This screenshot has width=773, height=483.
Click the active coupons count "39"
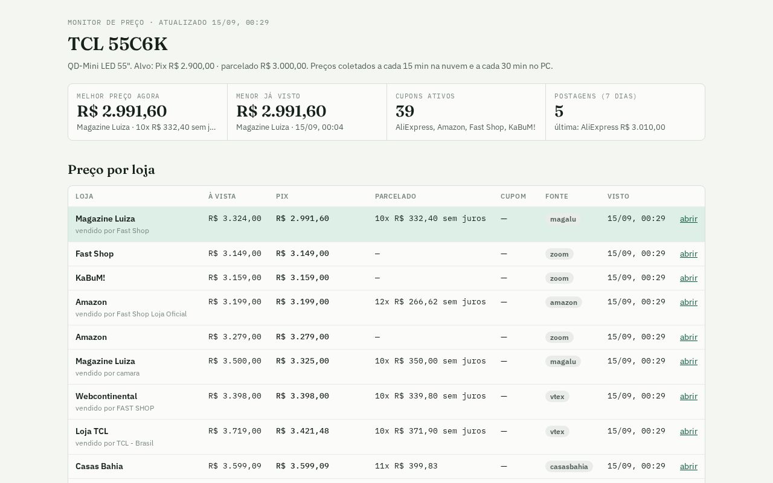[405, 111]
